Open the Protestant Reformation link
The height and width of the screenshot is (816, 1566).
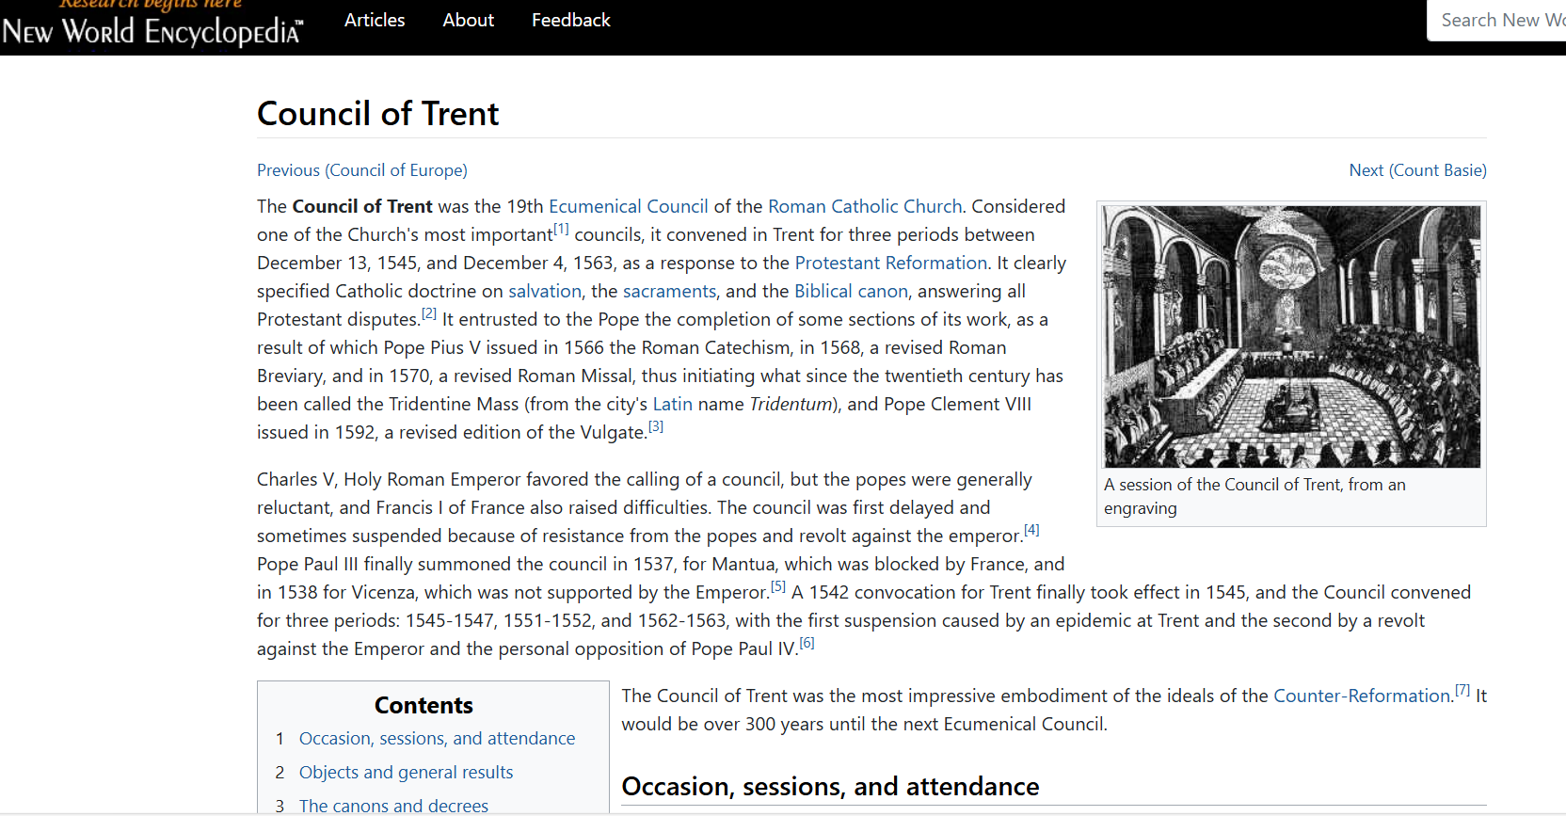[890, 263]
